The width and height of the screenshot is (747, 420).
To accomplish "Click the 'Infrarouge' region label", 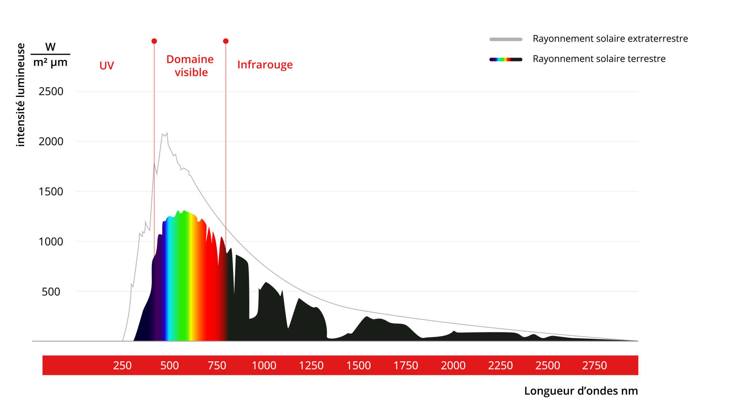I will click(x=265, y=65).
